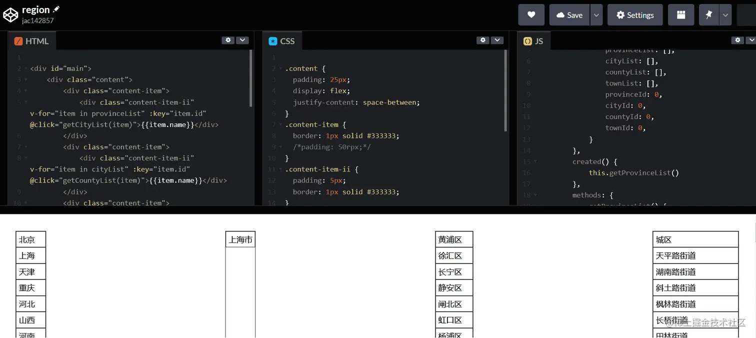Select the JS editor tab
Image resolution: width=756 pixels, height=338 pixels.
533,41
